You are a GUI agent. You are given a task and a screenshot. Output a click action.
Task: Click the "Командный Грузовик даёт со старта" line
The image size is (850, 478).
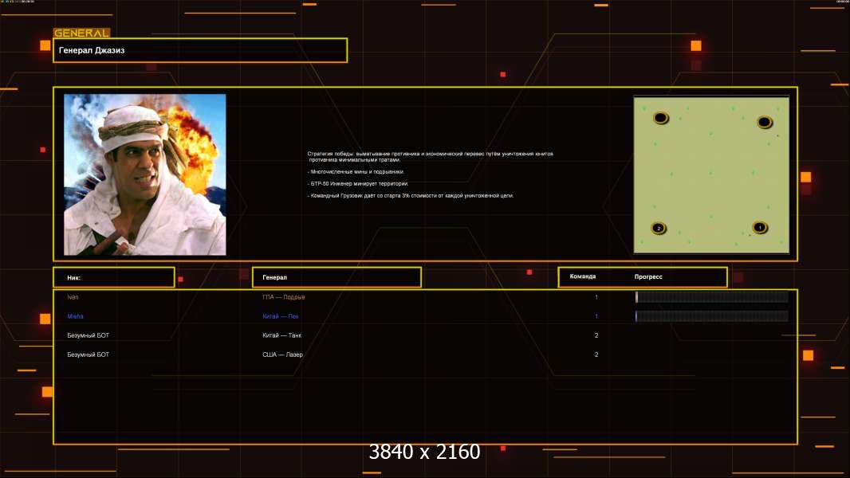(411, 195)
